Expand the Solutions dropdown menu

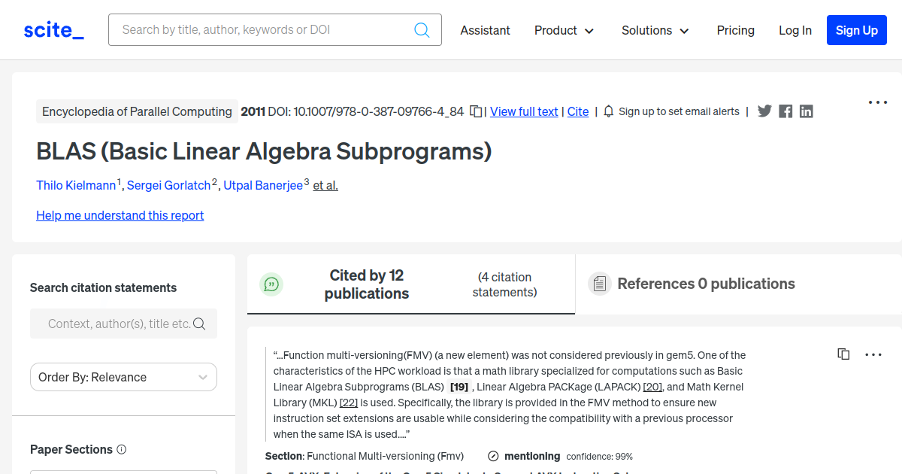655,30
